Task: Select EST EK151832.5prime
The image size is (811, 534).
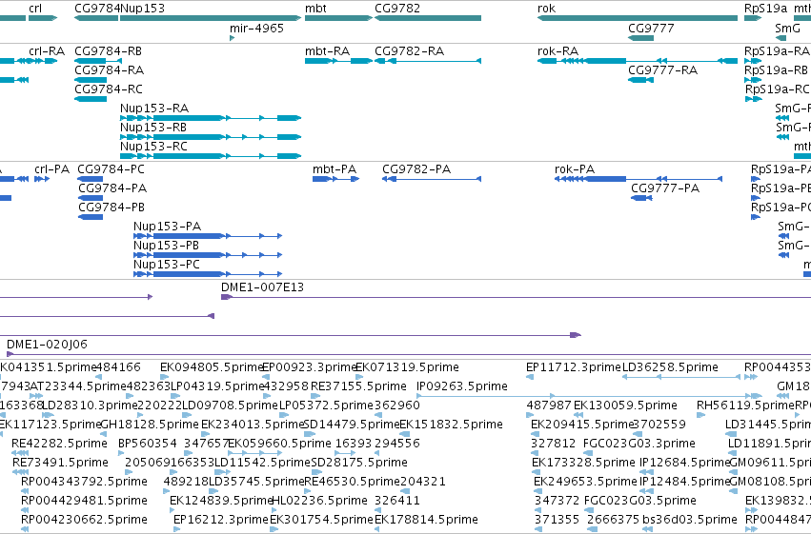Action: 451,425
